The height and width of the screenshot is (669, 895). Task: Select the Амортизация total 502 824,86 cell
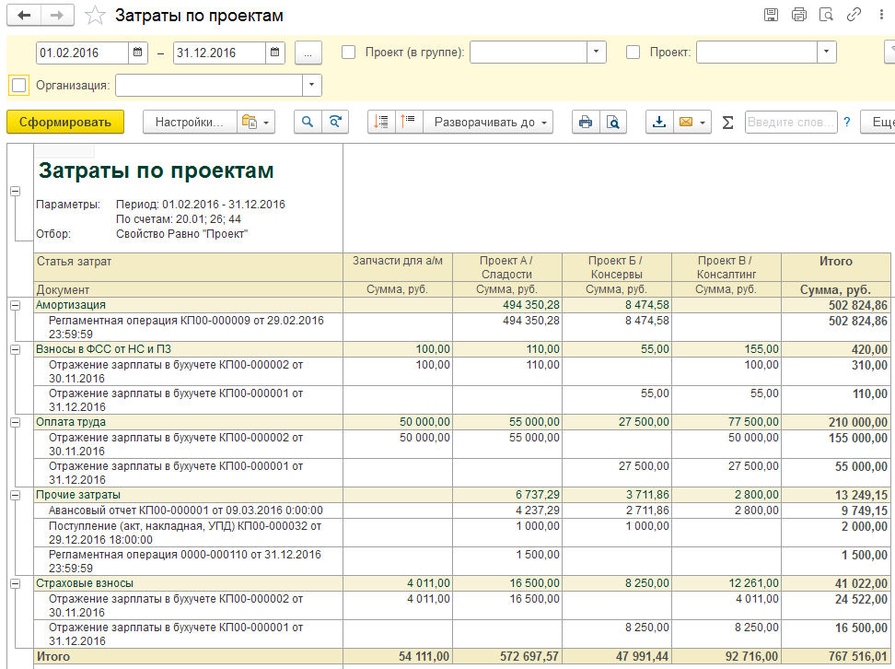836,305
